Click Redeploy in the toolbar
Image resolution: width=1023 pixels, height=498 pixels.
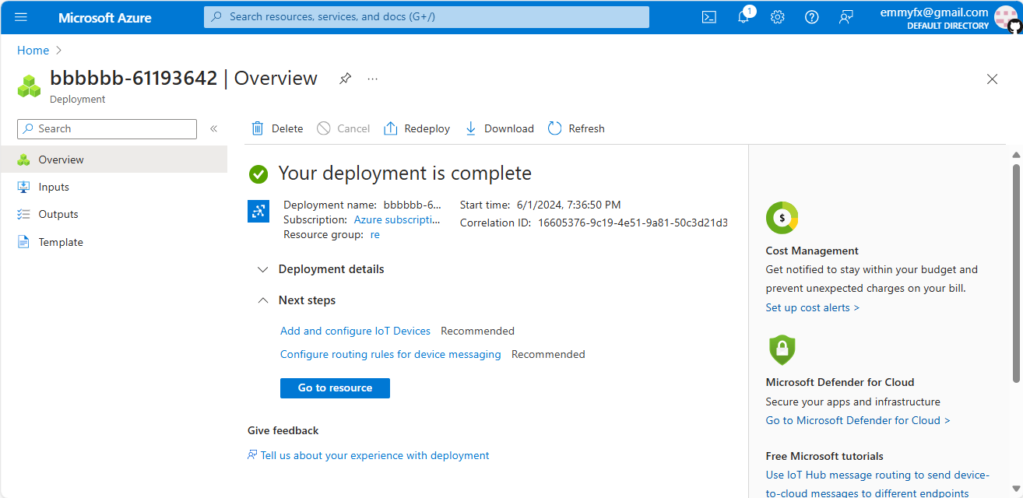tap(417, 129)
